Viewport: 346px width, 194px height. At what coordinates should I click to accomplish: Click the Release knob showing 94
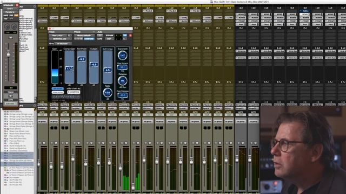(x=123, y=81)
